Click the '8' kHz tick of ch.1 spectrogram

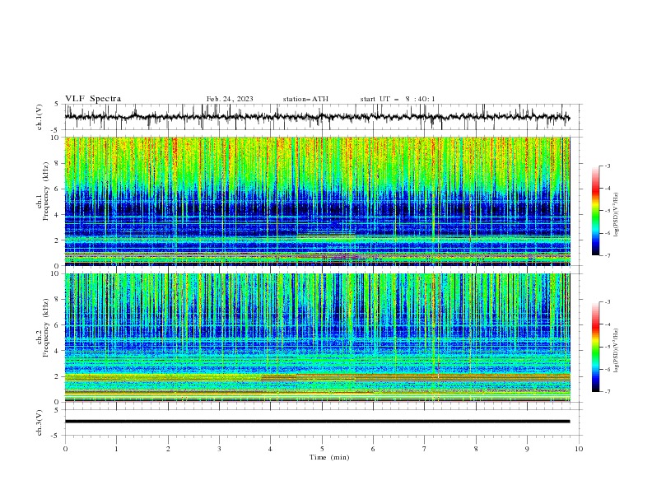coord(58,163)
